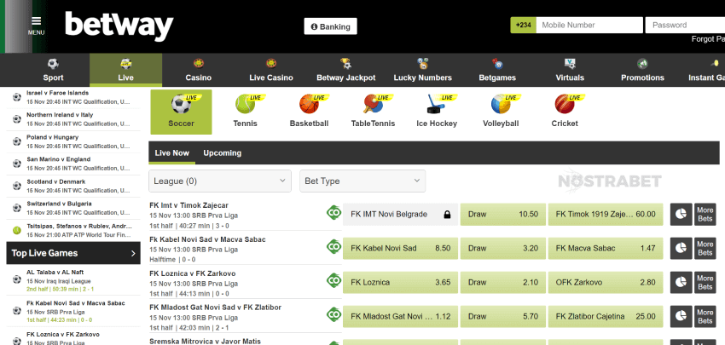Viewport: 725px width, 345px height.
Task: Open stats chart icon for FK Imt row
Action: 681,215
